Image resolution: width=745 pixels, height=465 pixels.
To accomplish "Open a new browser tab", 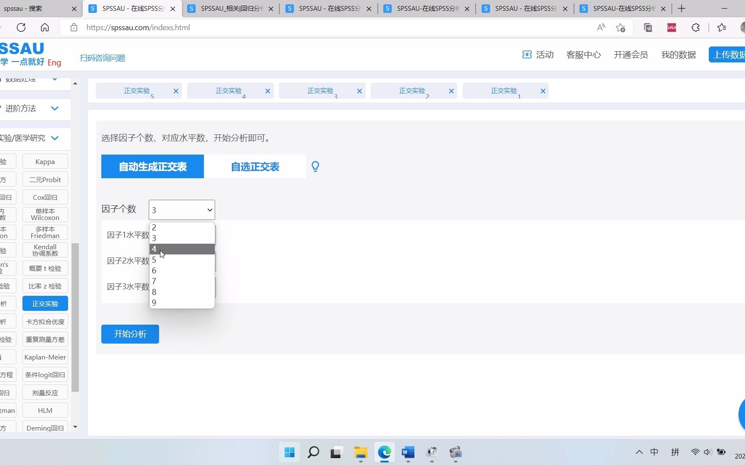I will point(682,9).
